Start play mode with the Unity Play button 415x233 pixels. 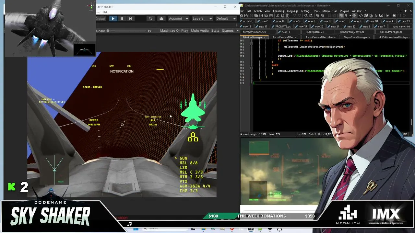click(113, 19)
